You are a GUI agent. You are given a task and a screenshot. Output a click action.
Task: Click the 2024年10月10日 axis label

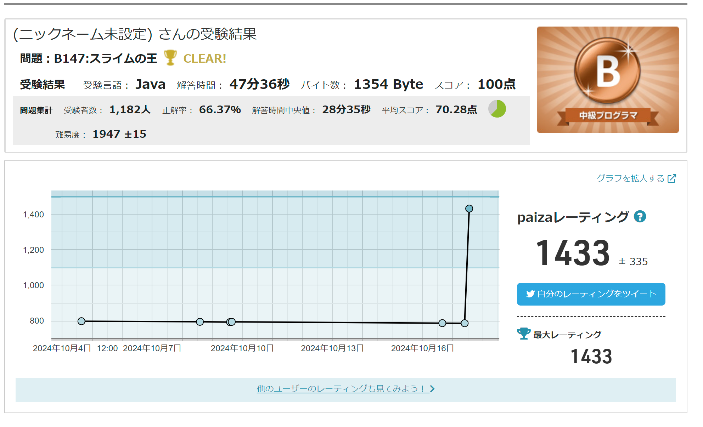coord(242,348)
